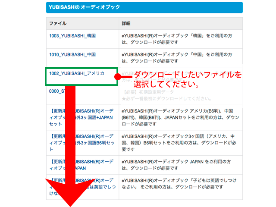
Task: Open 【更新用】 YUBISASHI(R)オーディオブック JAPAN link
Action: click(x=82, y=165)
